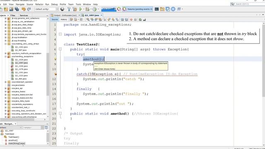Switch to the Services tab

[24, 15]
